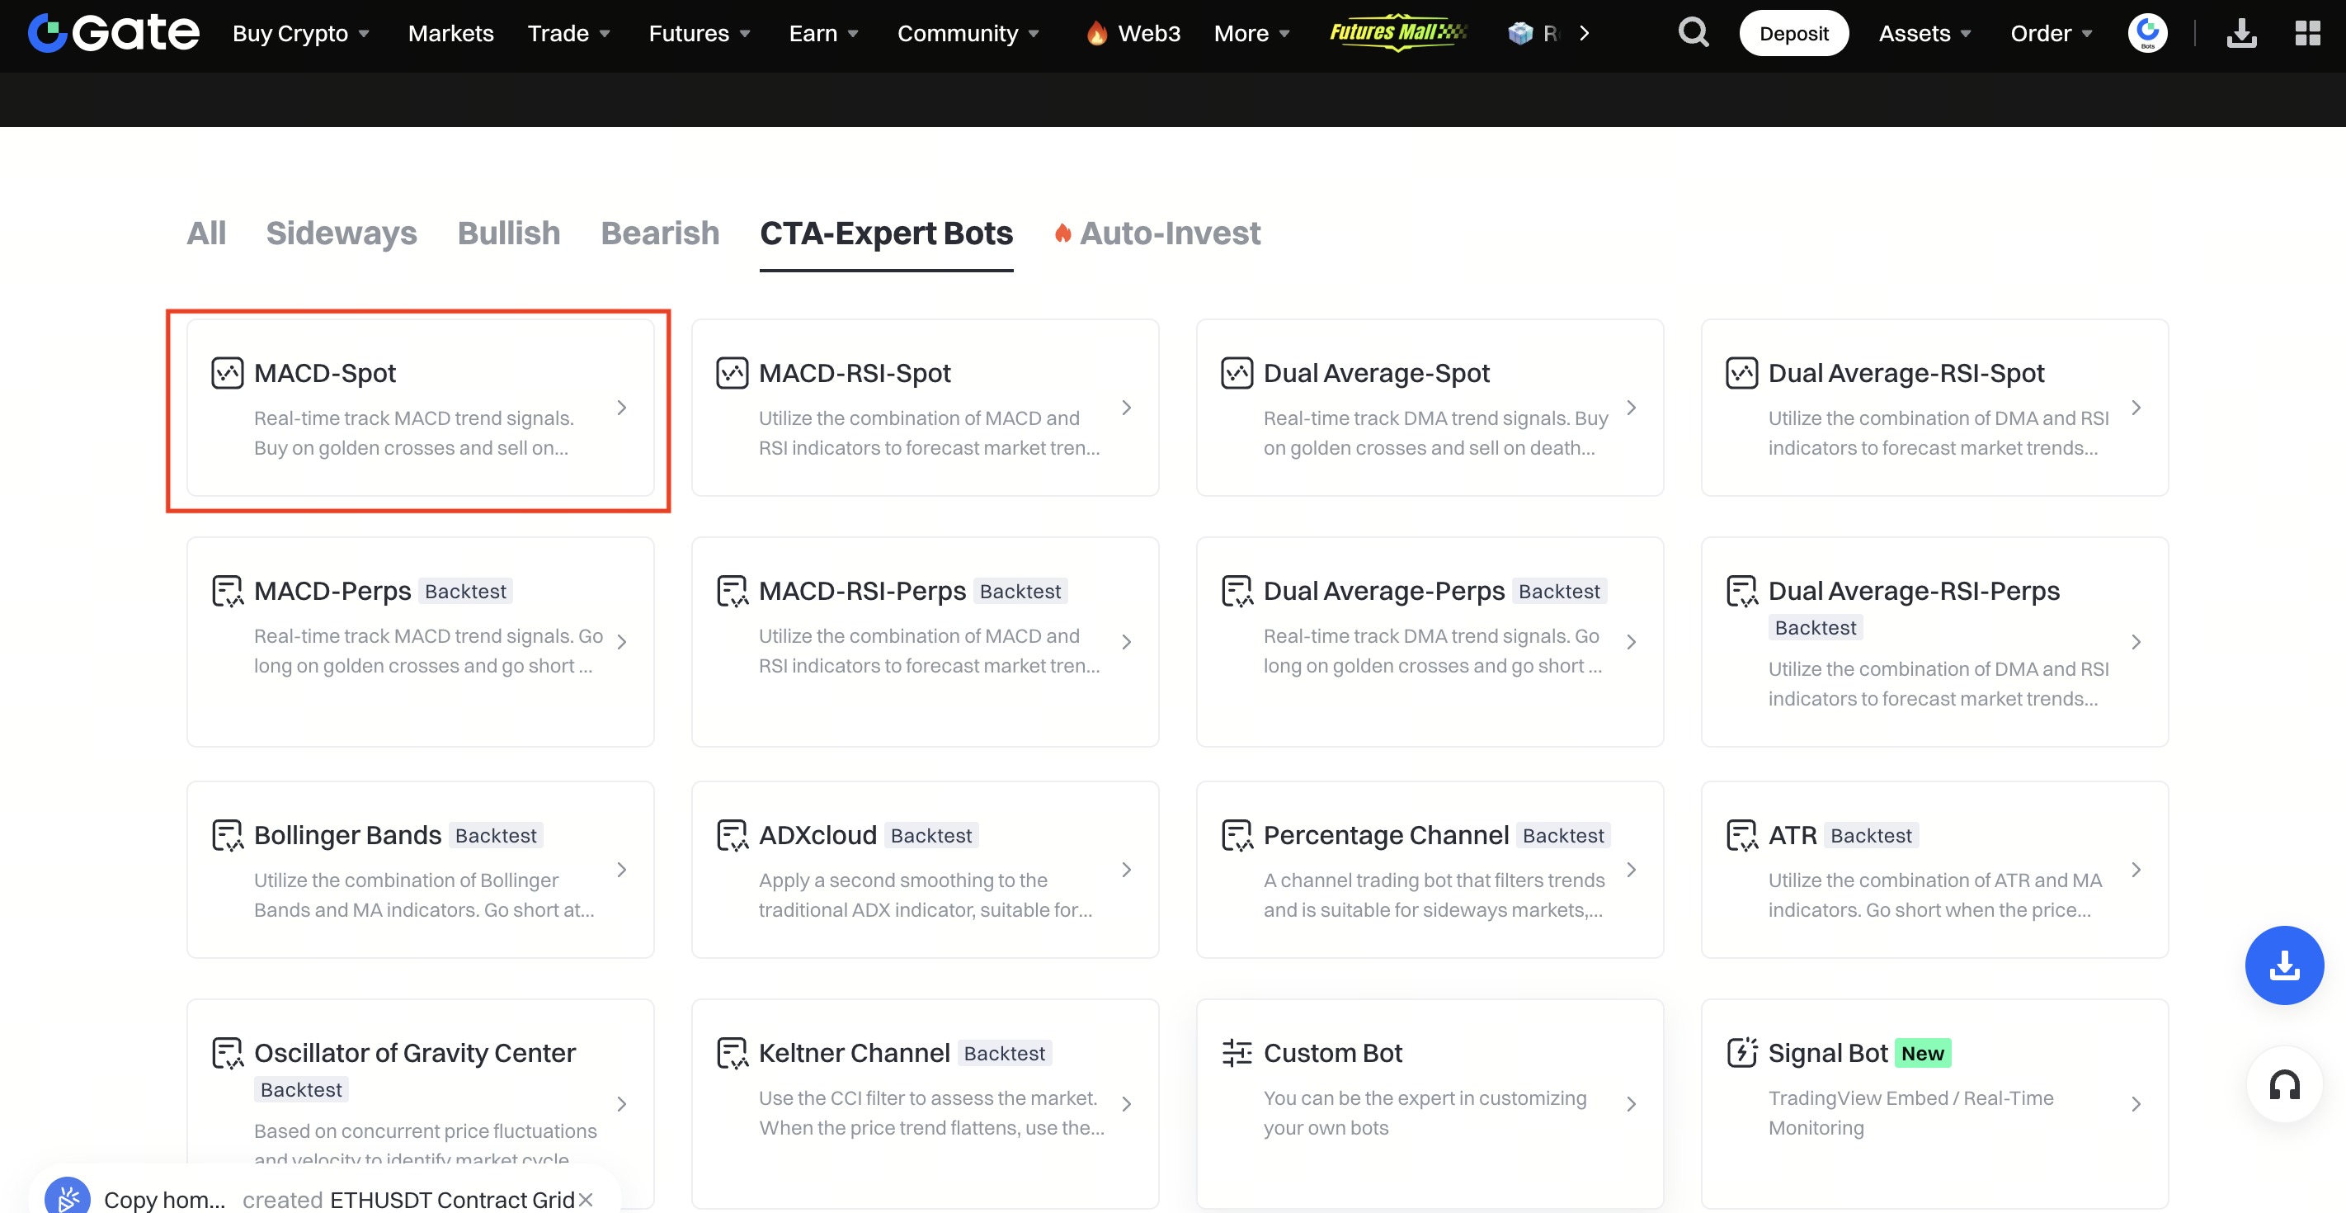Click the Backtest tag on Bollinger Bands
This screenshot has height=1213, width=2346.
496,836
